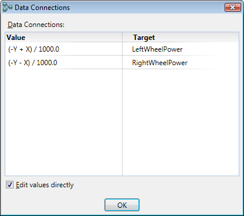Select the (-Y - X) / 1000.0 value

pyautogui.click(x=33, y=63)
